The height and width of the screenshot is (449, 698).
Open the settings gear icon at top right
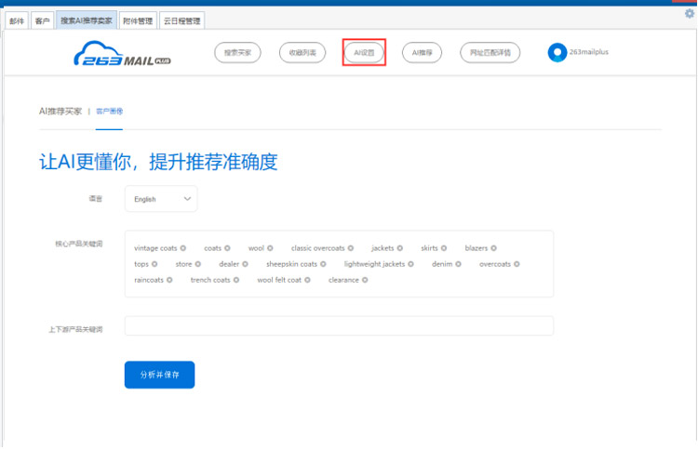[690, 13]
